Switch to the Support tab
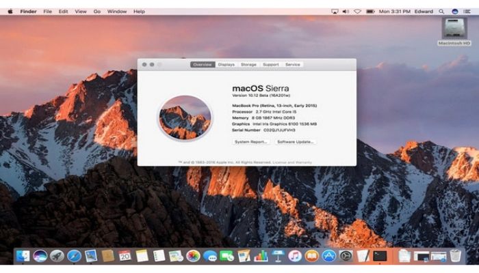Screen dimensions: 479x273 271,65
